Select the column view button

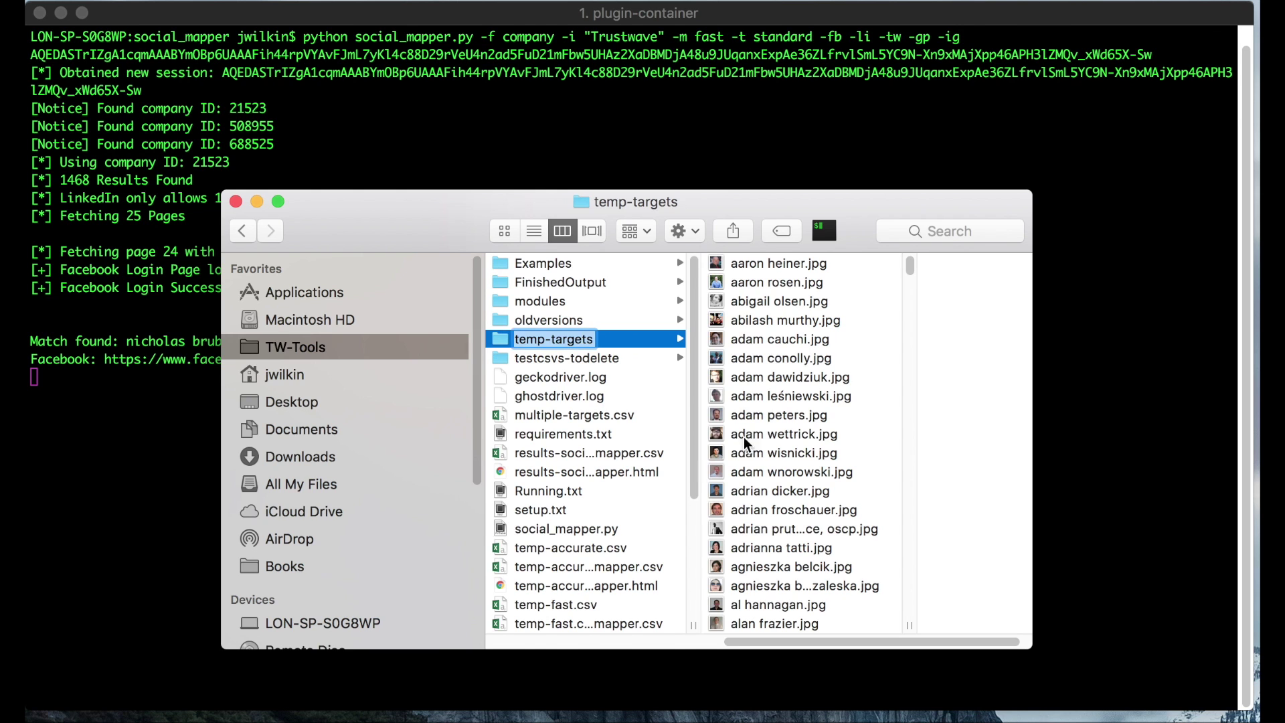coord(562,231)
